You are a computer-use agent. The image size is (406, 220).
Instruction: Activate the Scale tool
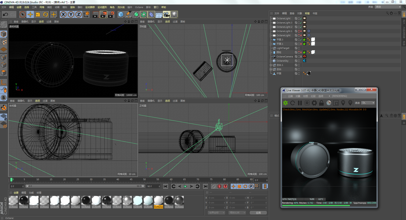(38, 15)
